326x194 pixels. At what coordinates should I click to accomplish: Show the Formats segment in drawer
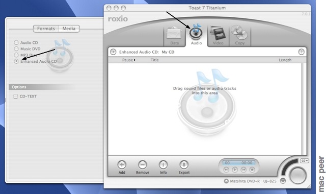pyautogui.click(x=46, y=29)
